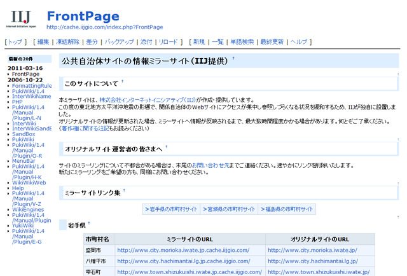Open InterWikiSandBox sidebar link
The height and width of the screenshot is (276, 407).
coord(32,128)
